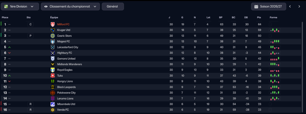Click the vertical scrollbar of the table
Viewport: 306px width, 114px height.
302,67
